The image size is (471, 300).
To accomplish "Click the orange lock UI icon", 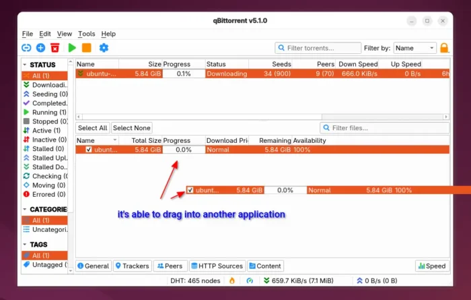I will (444, 48).
